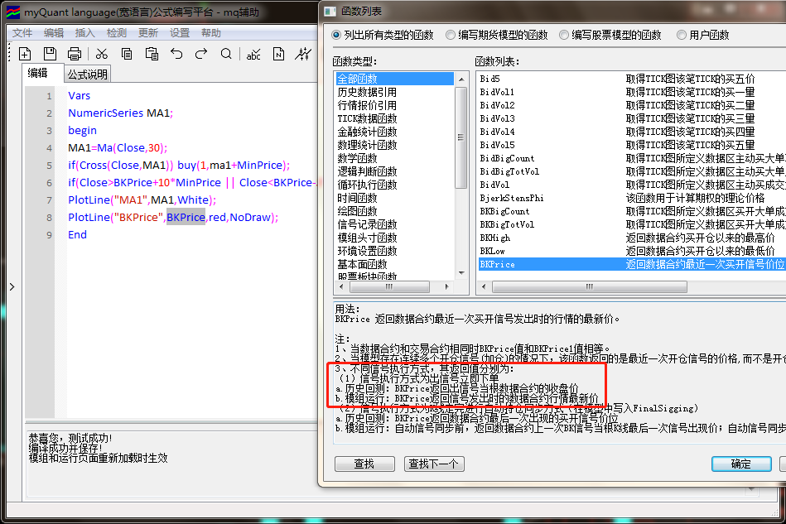The height and width of the screenshot is (524, 786).
Task: Click the 查找 button
Action: 364,464
